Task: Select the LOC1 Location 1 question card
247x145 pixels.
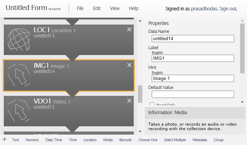Action: pos(69,40)
